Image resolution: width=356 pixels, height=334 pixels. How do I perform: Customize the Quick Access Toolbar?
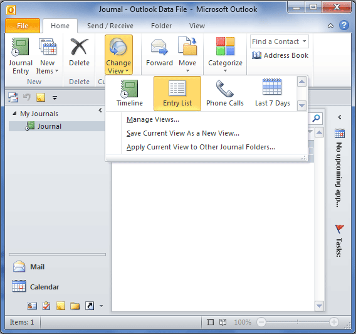[x=55, y=98]
